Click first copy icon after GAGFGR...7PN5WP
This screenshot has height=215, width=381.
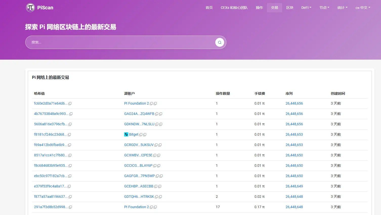[157, 176]
